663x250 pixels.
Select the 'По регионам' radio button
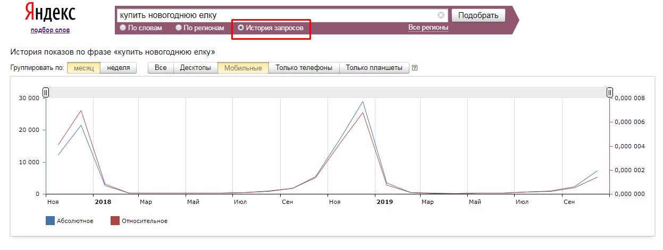tap(179, 28)
